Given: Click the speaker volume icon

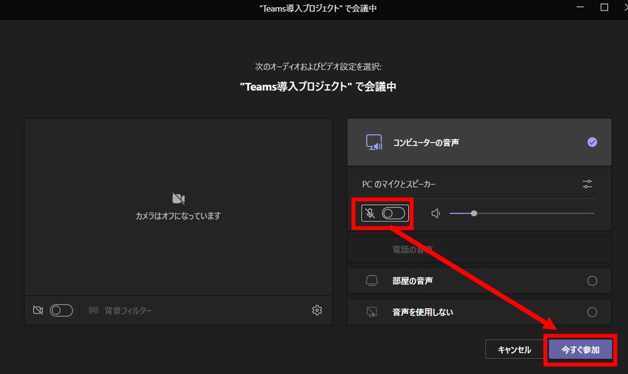Looking at the screenshot, I should click(x=436, y=213).
